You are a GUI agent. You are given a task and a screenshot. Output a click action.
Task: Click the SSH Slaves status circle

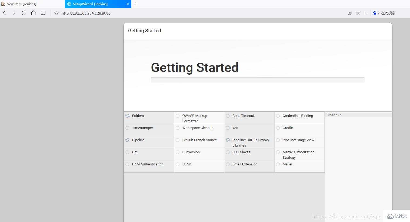228,152
